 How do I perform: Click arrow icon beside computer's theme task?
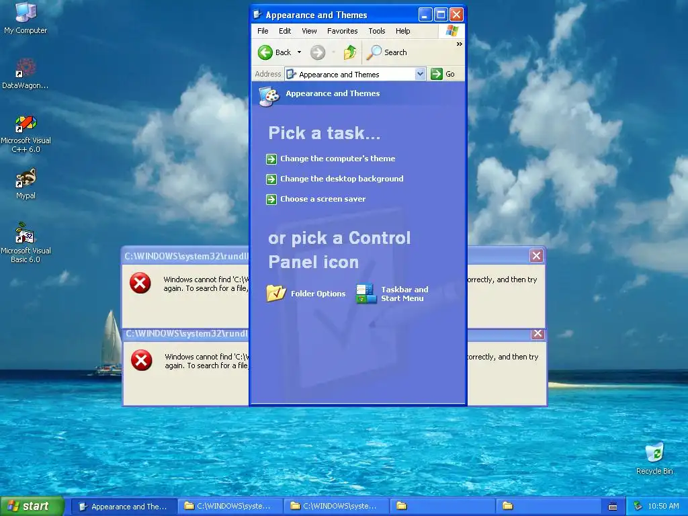tap(271, 159)
